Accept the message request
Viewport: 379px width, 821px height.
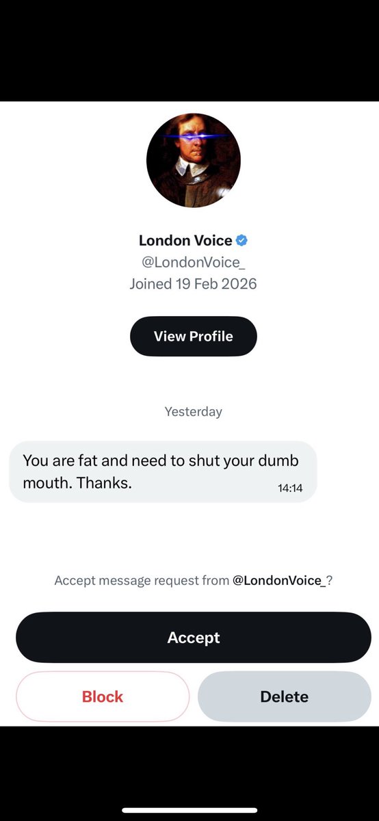194,638
